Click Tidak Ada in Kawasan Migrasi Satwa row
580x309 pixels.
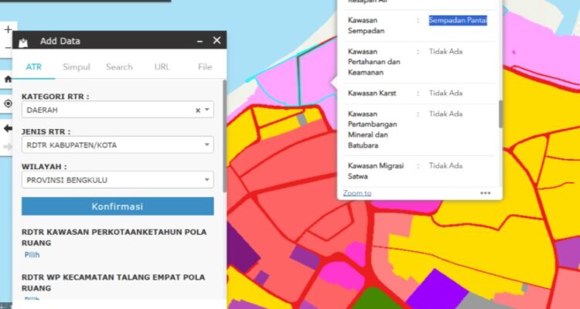tap(445, 165)
